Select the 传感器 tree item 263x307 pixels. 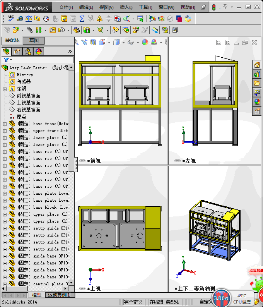24,82
